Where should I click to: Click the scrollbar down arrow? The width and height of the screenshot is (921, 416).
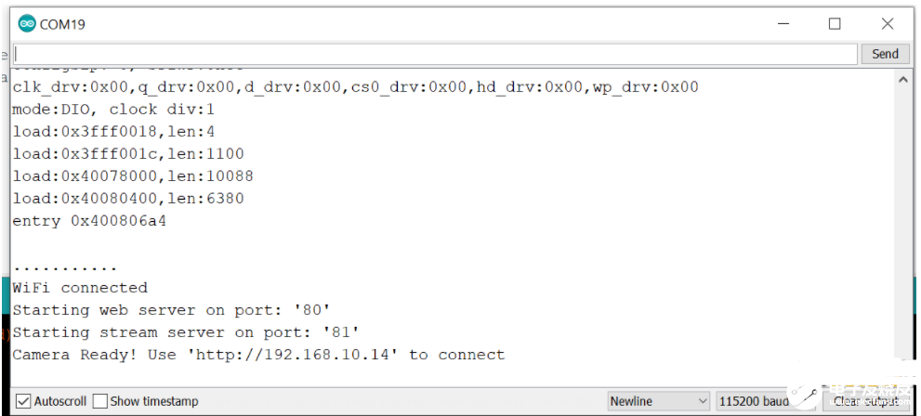pos(902,376)
